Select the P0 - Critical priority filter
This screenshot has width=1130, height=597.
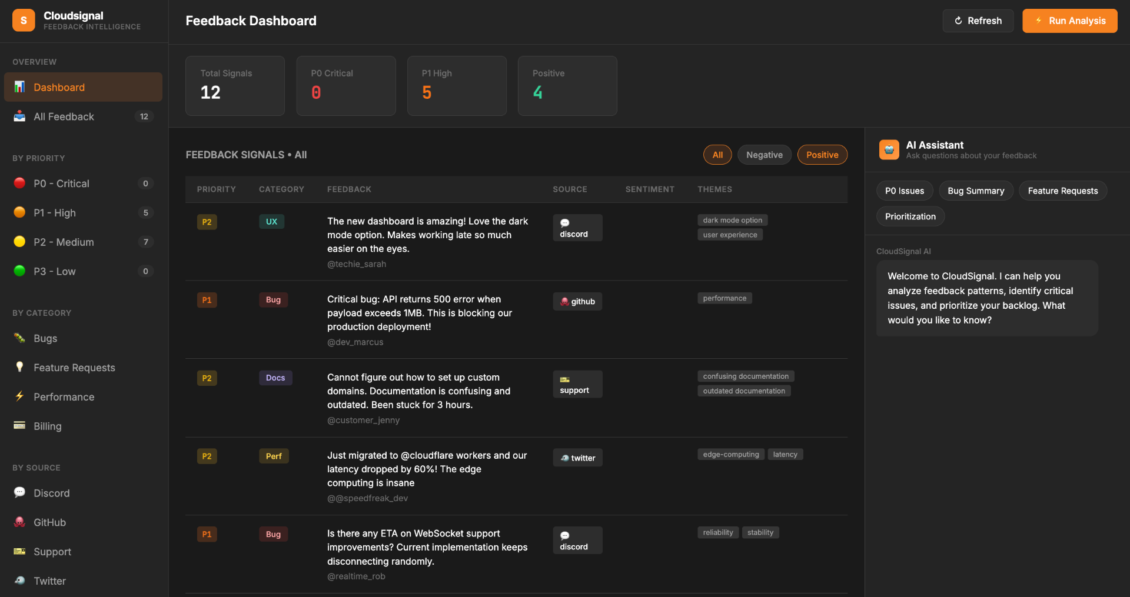pos(83,184)
